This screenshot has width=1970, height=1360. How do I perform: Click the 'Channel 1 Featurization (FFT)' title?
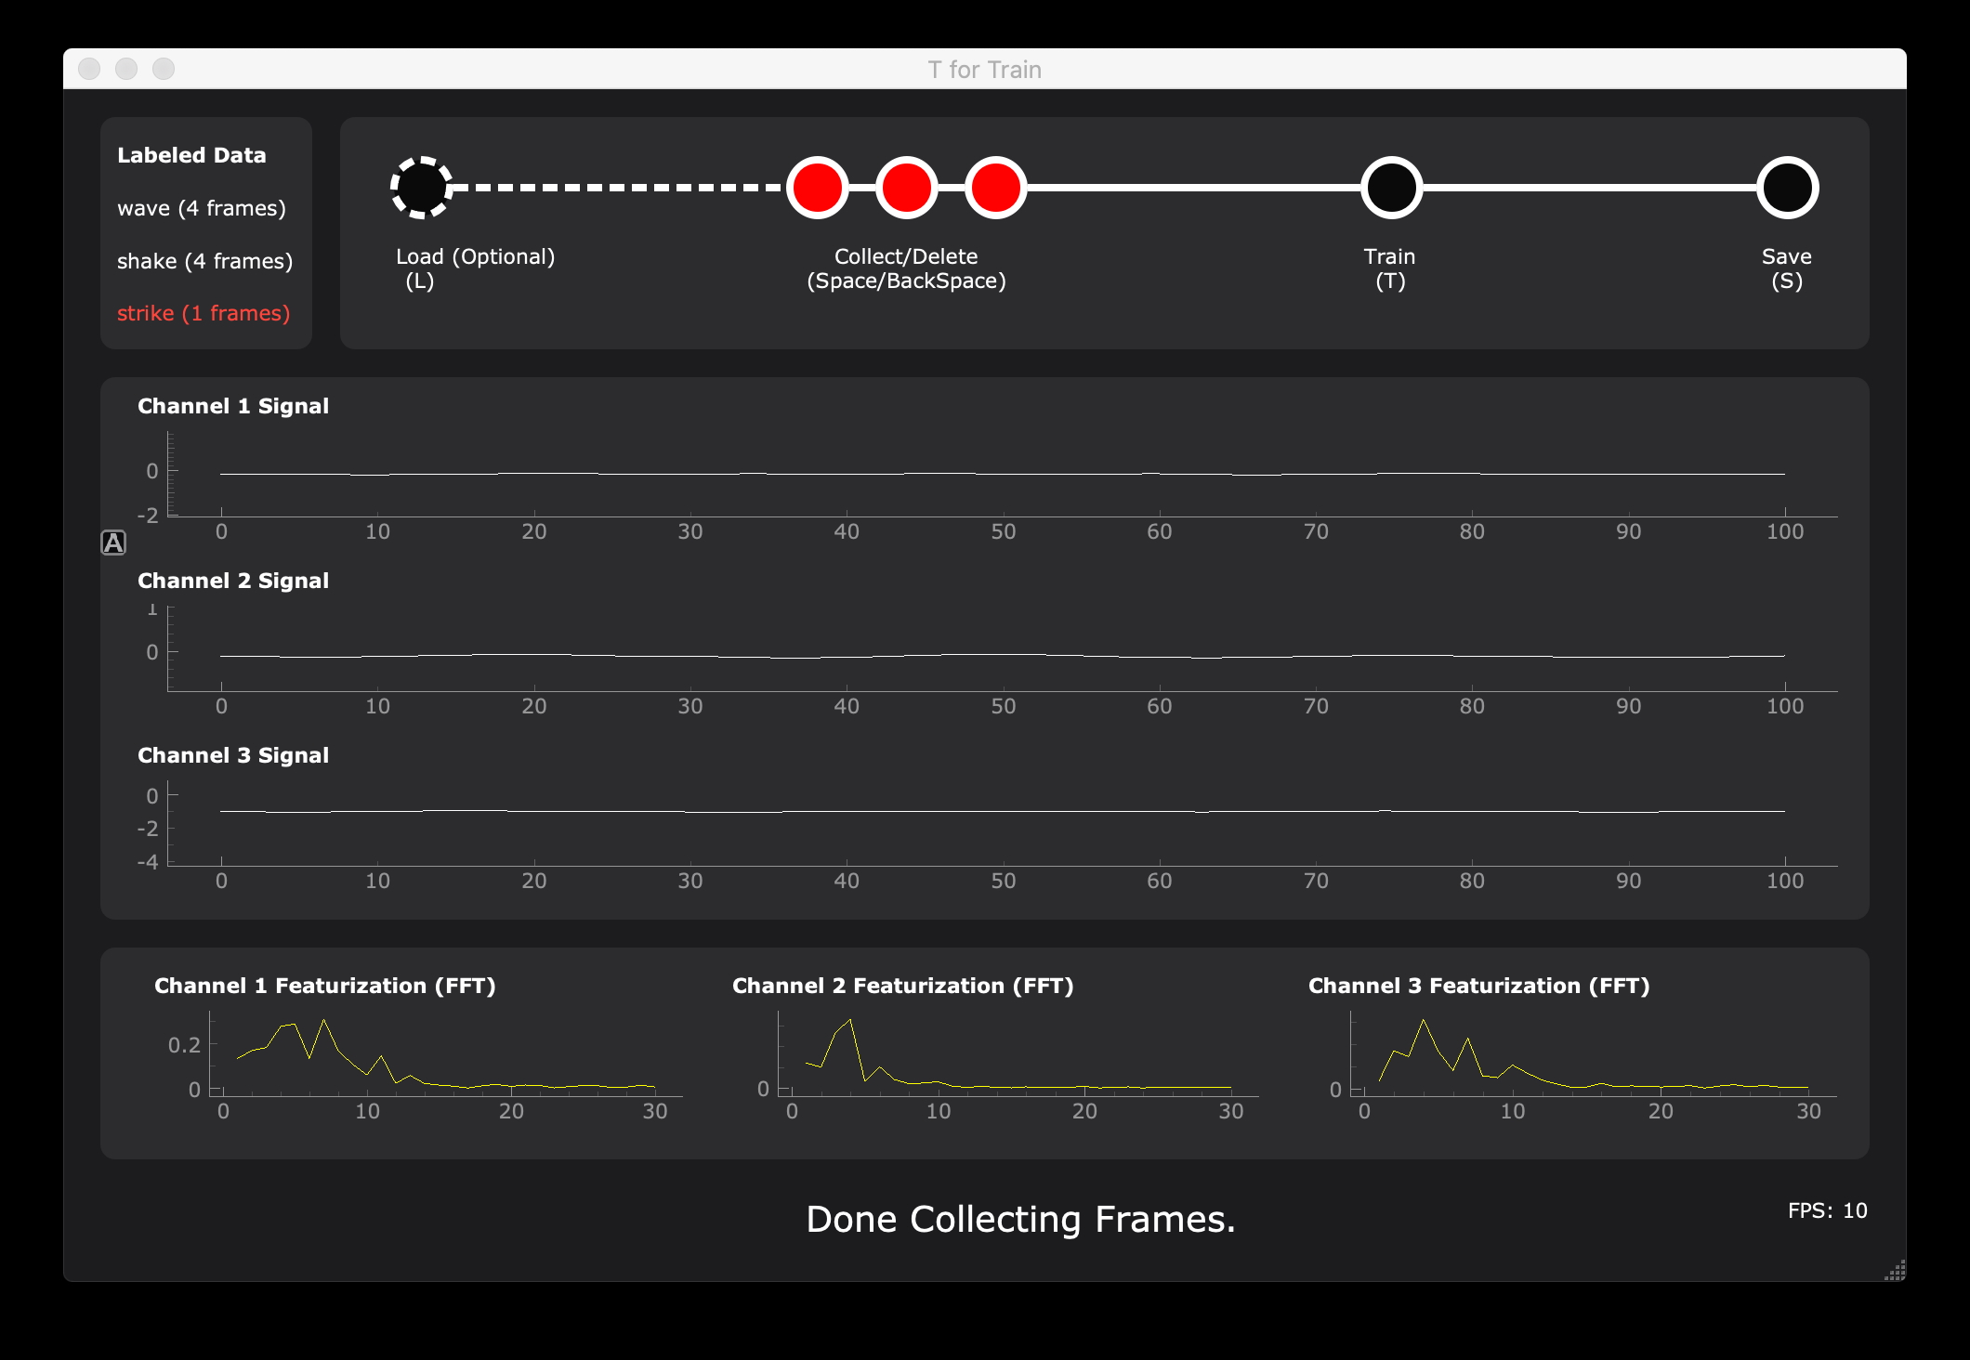click(x=325, y=986)
